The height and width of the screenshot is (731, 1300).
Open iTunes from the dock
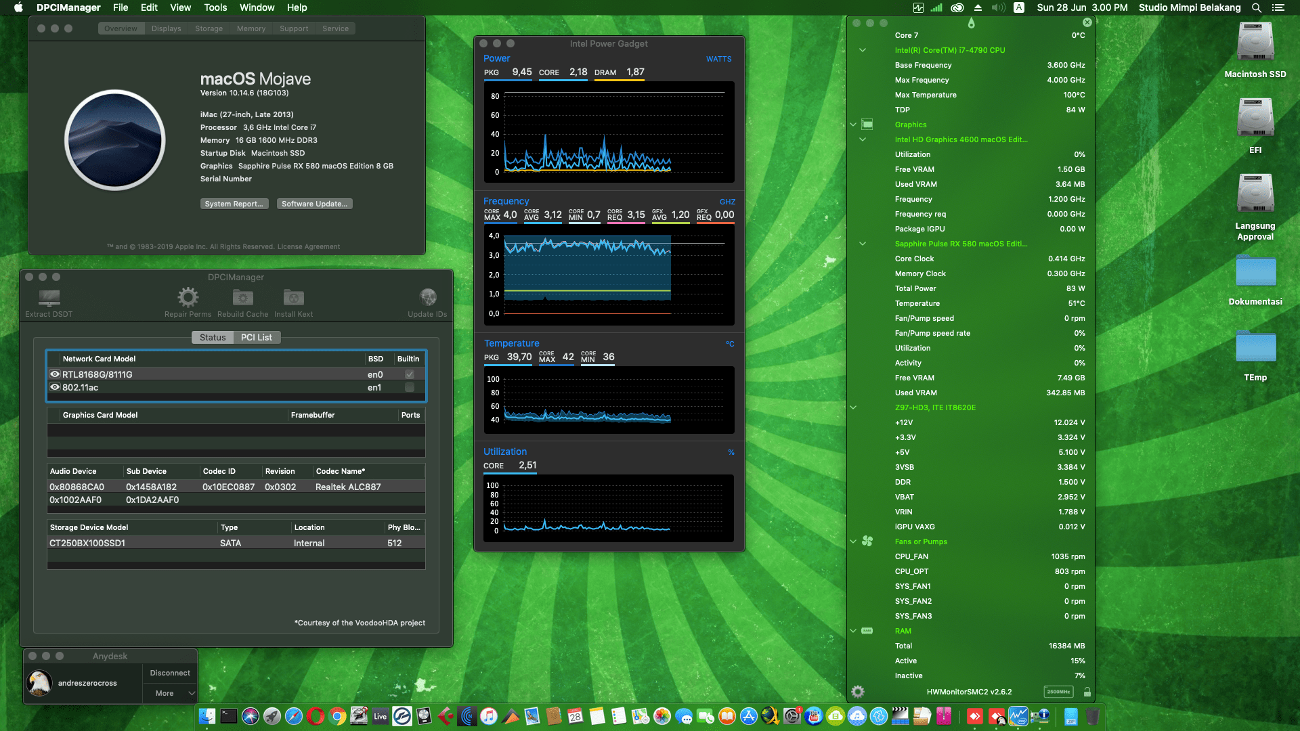pyautogui.click(x=489, y=715)
